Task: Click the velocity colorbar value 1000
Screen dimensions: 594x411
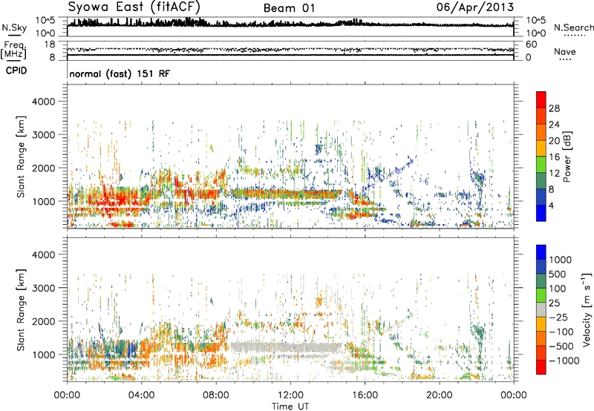Action: [x=561, y=260]
